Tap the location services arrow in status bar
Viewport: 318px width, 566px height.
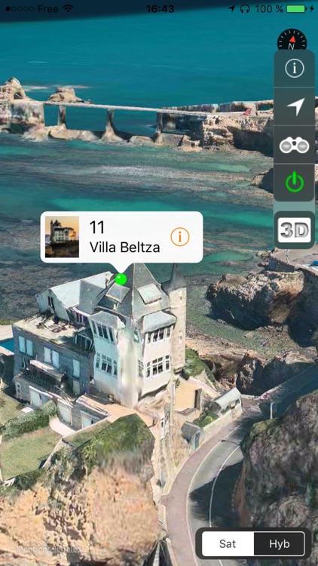232,9
